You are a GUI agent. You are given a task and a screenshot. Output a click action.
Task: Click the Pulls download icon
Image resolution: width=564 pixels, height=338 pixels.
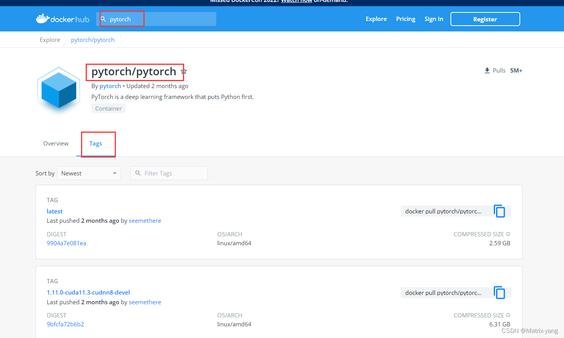(487, 71)
